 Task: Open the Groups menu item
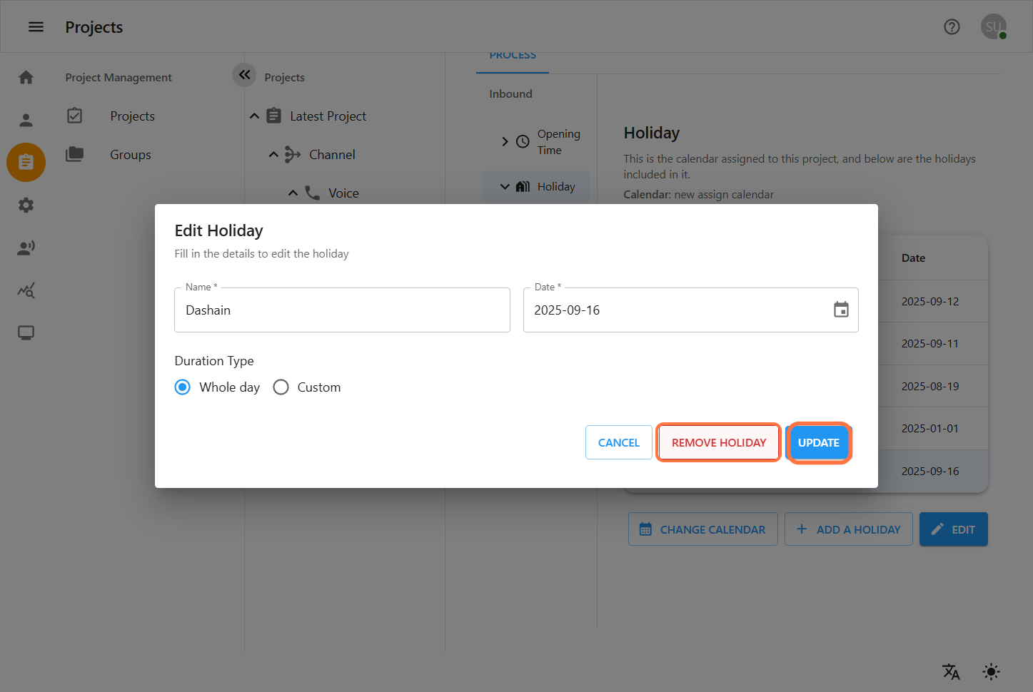coord(131,155)
